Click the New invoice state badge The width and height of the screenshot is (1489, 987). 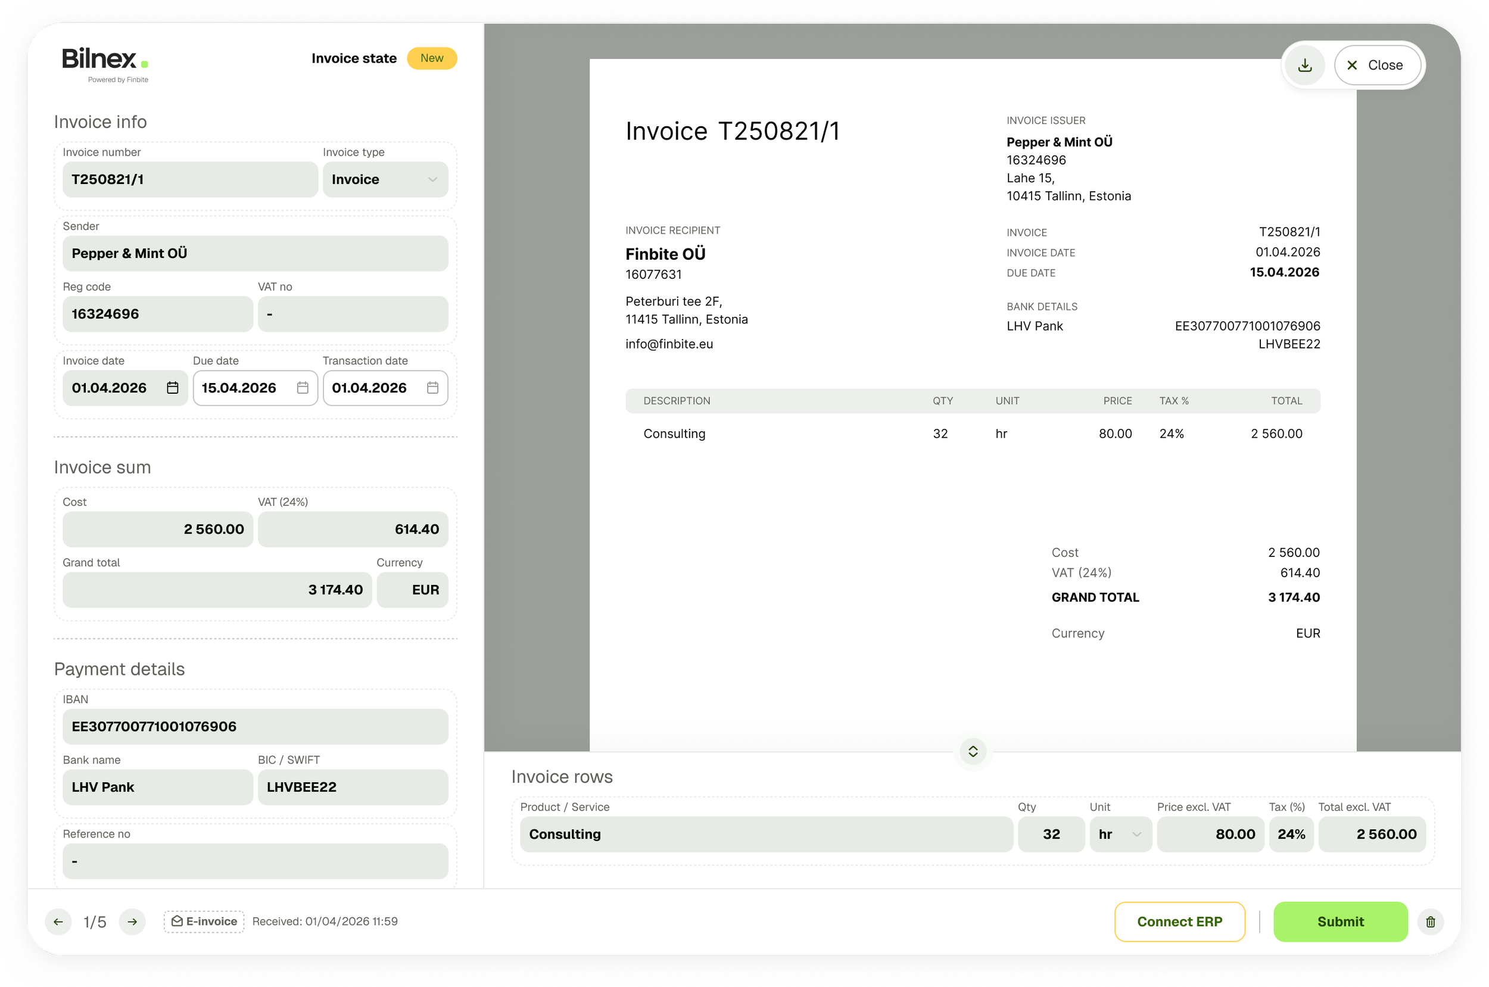click(432, 58)
